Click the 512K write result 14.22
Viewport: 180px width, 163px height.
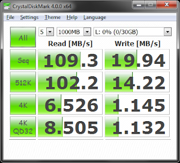(137, 82)
